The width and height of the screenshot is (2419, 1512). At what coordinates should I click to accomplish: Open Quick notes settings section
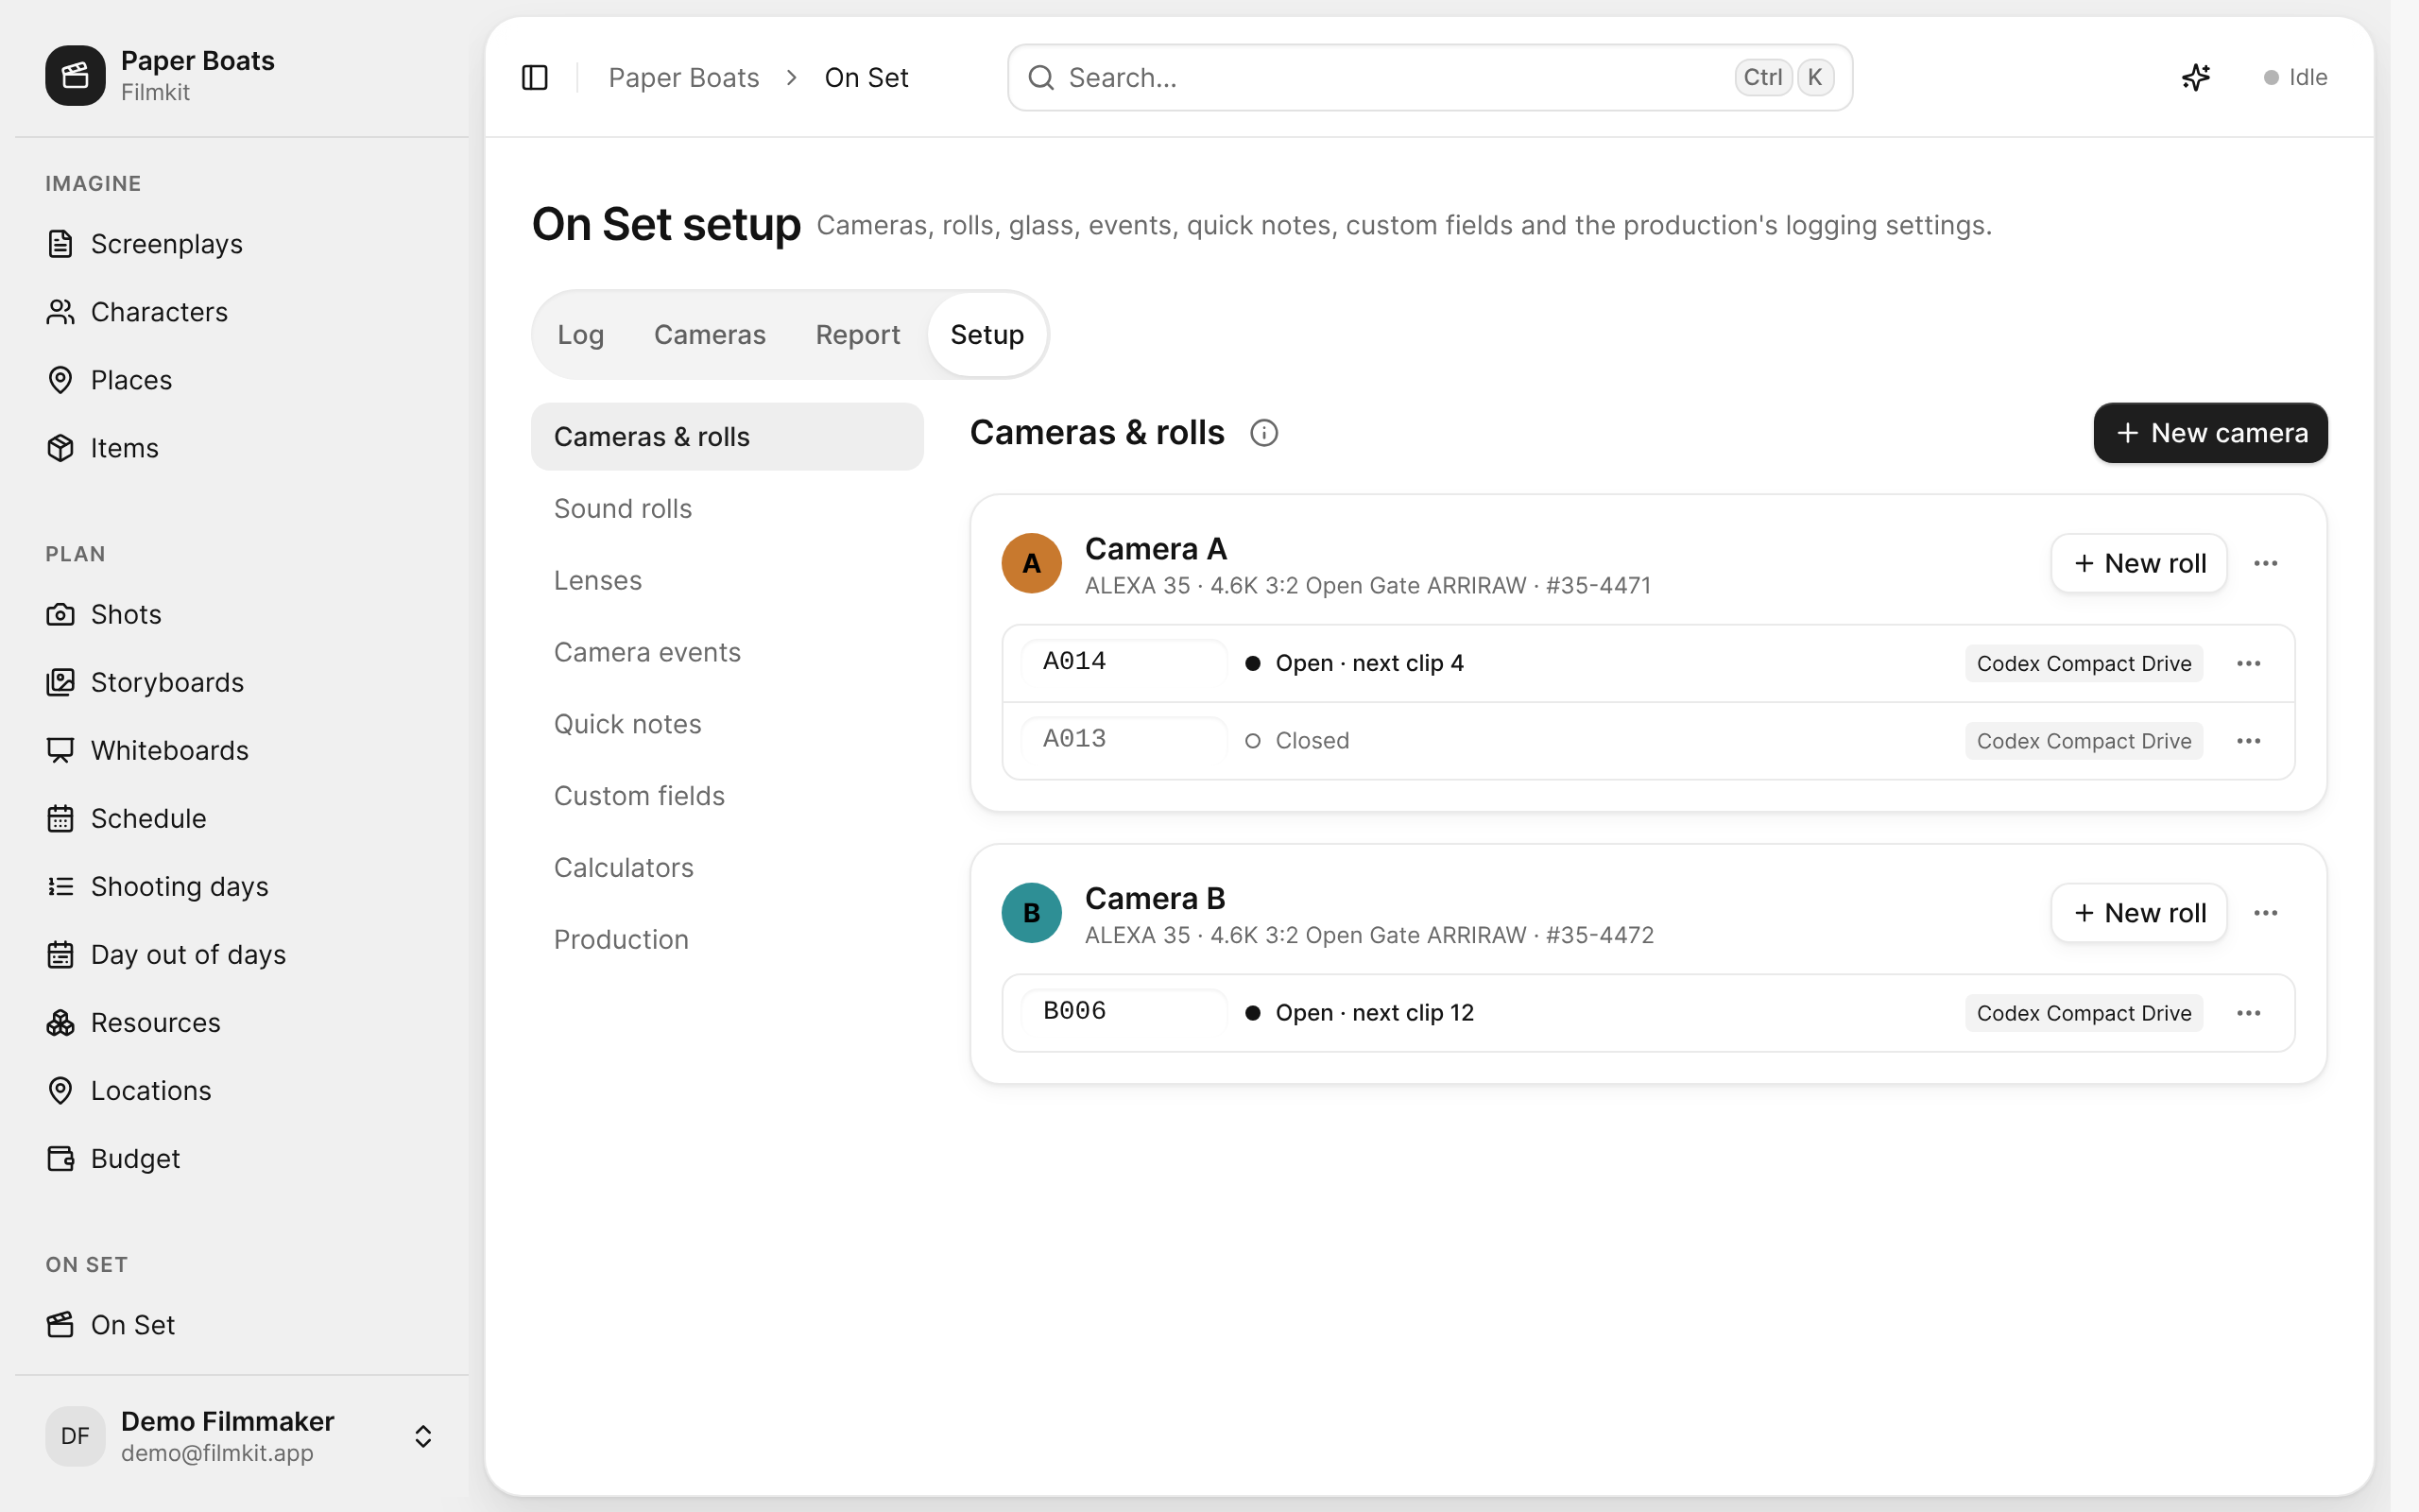click(727, 724)
